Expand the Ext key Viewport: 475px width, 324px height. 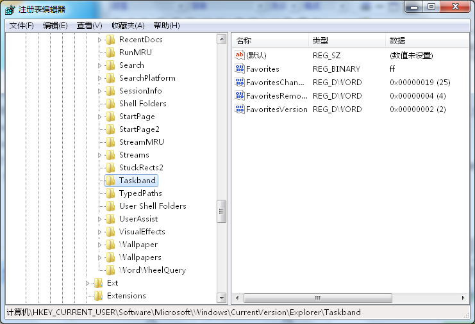point(87,283)
